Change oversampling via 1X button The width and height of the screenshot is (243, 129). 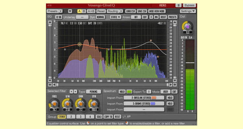tap(179, 5)
